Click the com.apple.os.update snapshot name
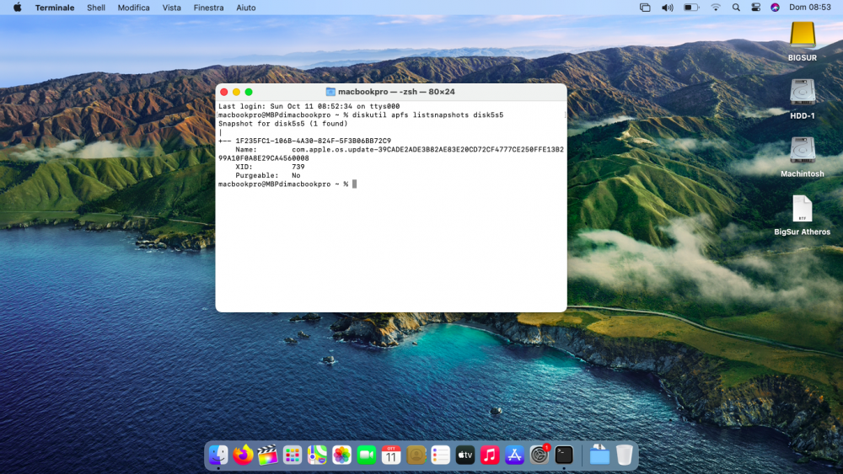Screen dimensions: 843x474 click(428, 149)
